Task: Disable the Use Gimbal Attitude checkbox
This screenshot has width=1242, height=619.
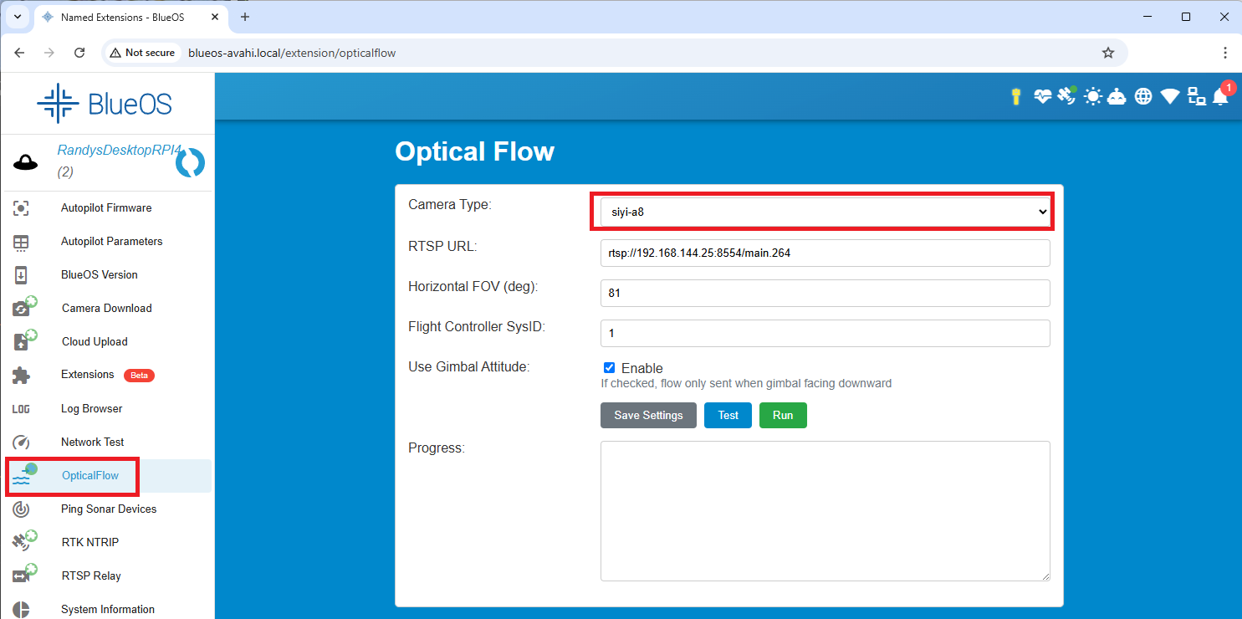Action: coord(609,368)
